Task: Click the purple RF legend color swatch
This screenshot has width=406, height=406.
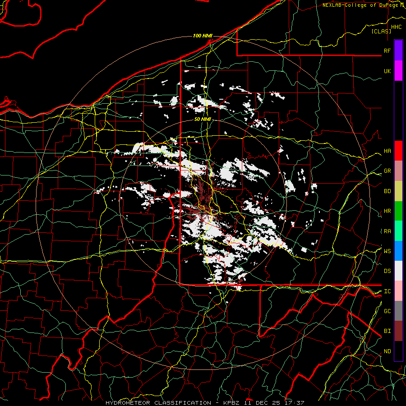Action: 398,51
